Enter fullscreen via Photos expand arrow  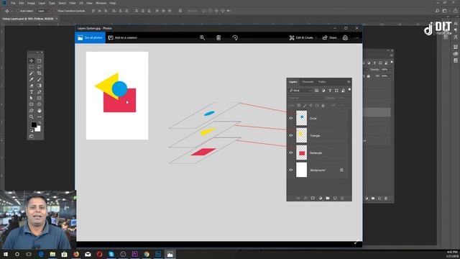pos(356,242)
